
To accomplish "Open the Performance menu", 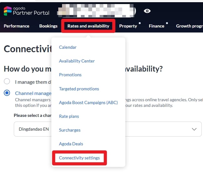I will coord(17,26).
